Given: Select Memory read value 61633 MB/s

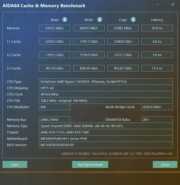Looking at the screenshot, I should [55, 28].
